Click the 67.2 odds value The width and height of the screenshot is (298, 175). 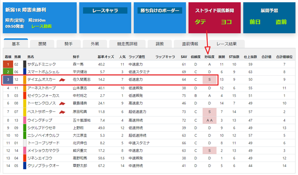pos(102,166)
